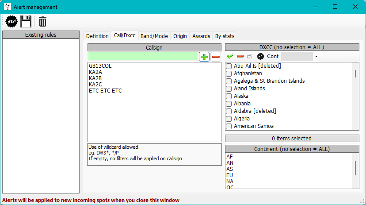Image resolution: width=366 pixels, height=205 pixels.
Task: Check Agalega & St Brandon Islands
Action: pyautogui.click(x=229, y=81)
